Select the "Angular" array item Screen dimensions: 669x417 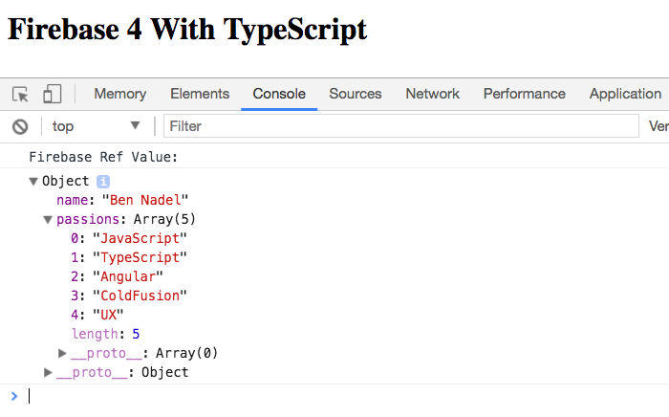[x=117, y=276]
